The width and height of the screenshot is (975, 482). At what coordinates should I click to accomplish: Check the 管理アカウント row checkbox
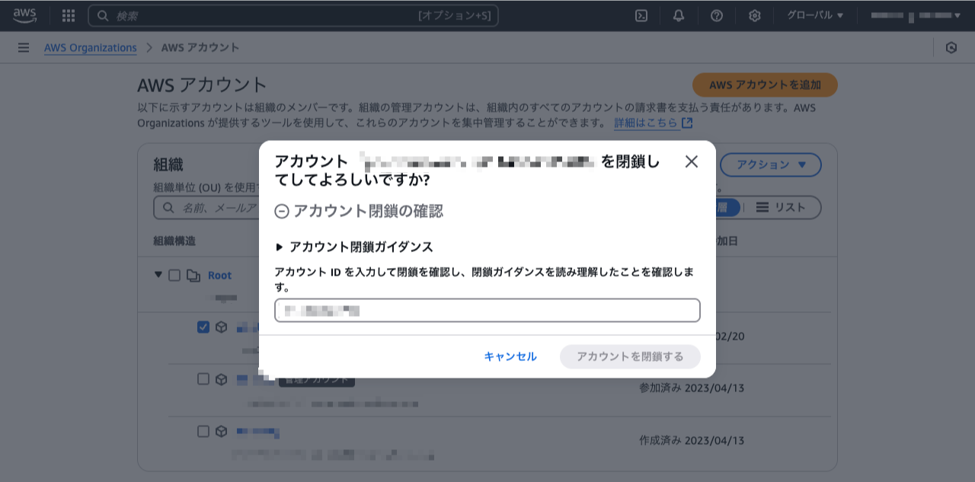pyautogui.click(x=203, y=378)
